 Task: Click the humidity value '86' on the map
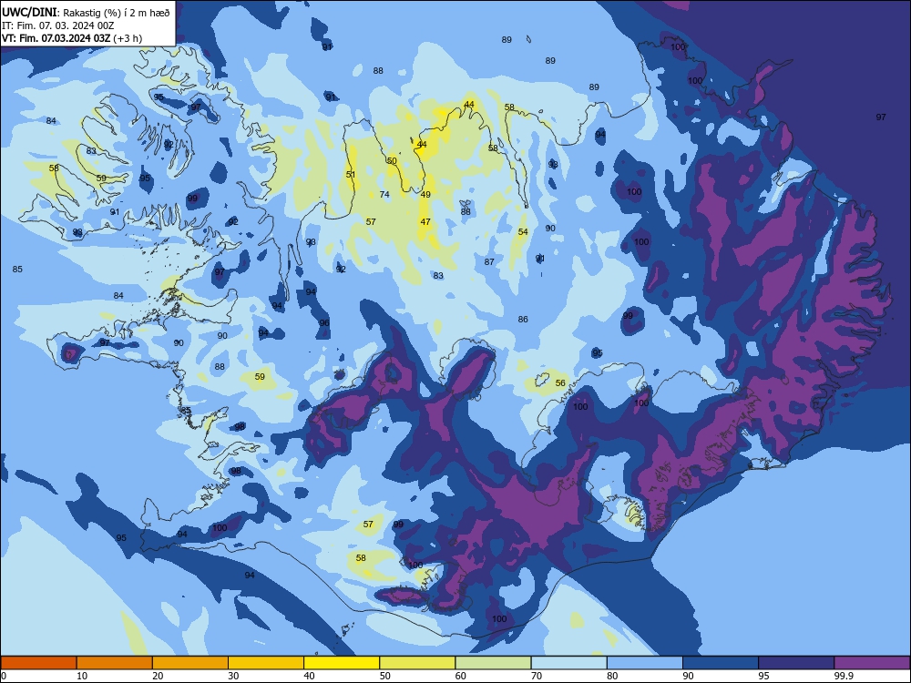click(523, 320)
